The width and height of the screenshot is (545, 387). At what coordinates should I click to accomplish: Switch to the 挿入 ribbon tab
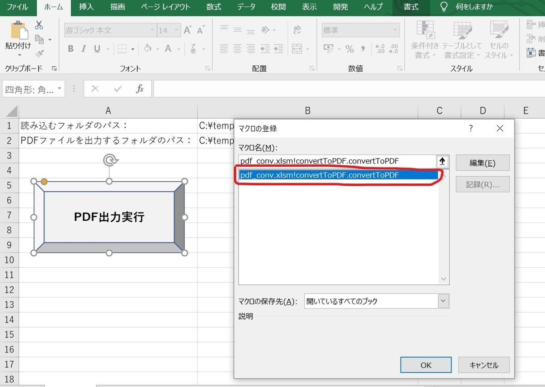pos(86,7)
